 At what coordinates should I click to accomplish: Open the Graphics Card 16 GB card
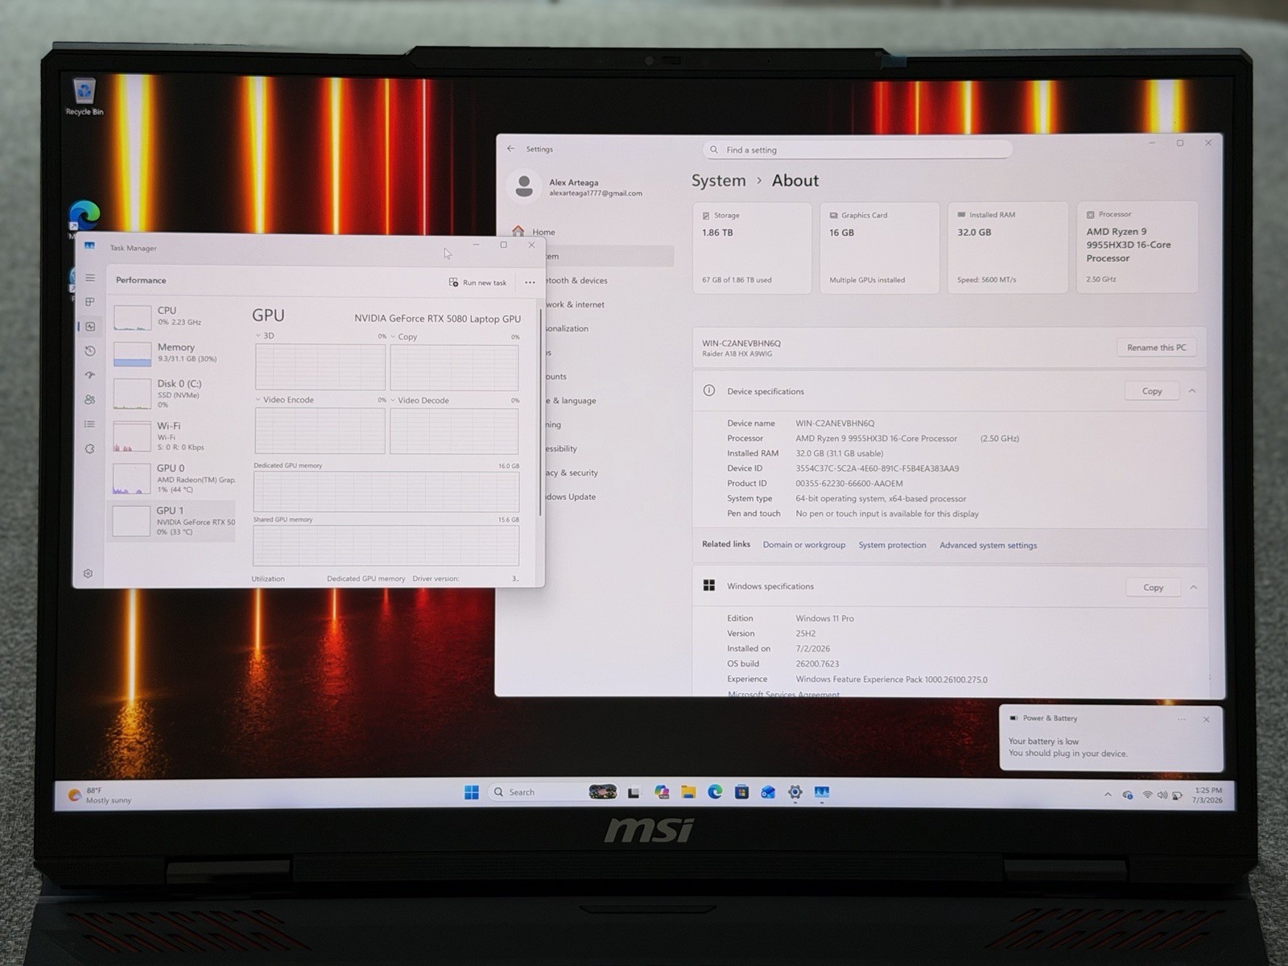click(879, 248)
